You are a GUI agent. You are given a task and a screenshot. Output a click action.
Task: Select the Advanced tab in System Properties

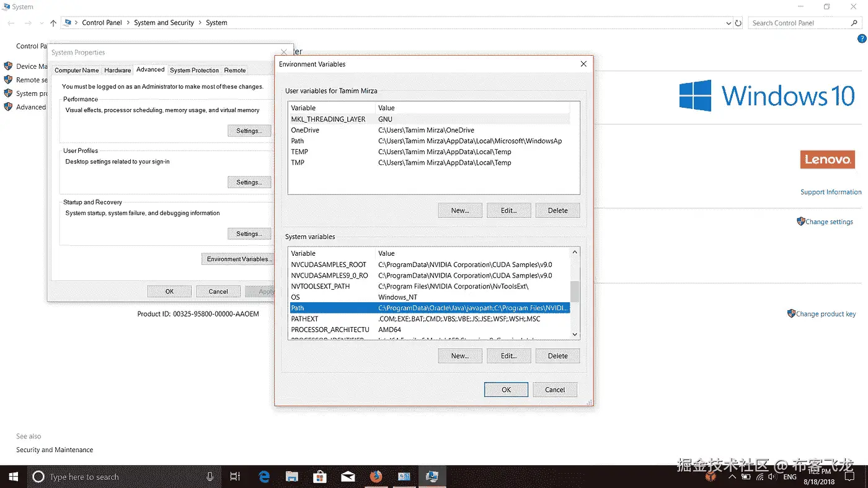[x=151, y=69]
